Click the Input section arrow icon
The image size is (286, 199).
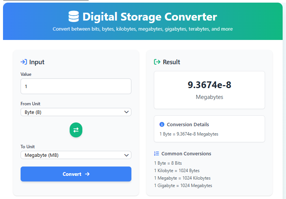pos(24,62)
